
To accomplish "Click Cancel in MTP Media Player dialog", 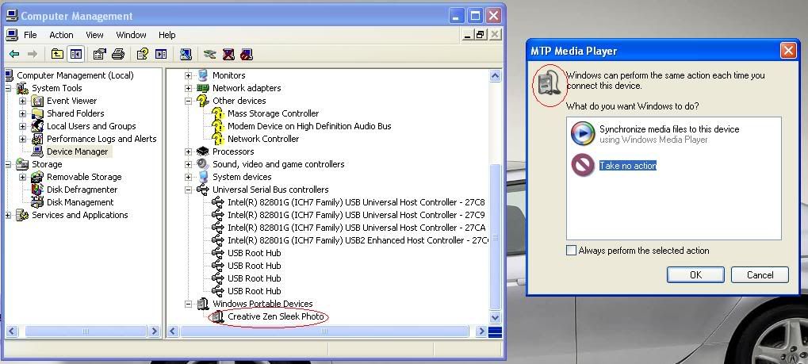I will coord(760,275).
